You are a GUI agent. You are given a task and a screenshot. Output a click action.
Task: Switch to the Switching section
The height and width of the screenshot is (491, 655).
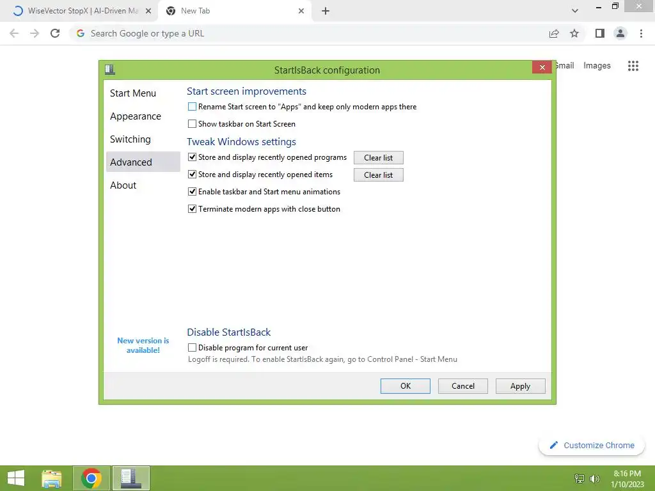(143, 139)
